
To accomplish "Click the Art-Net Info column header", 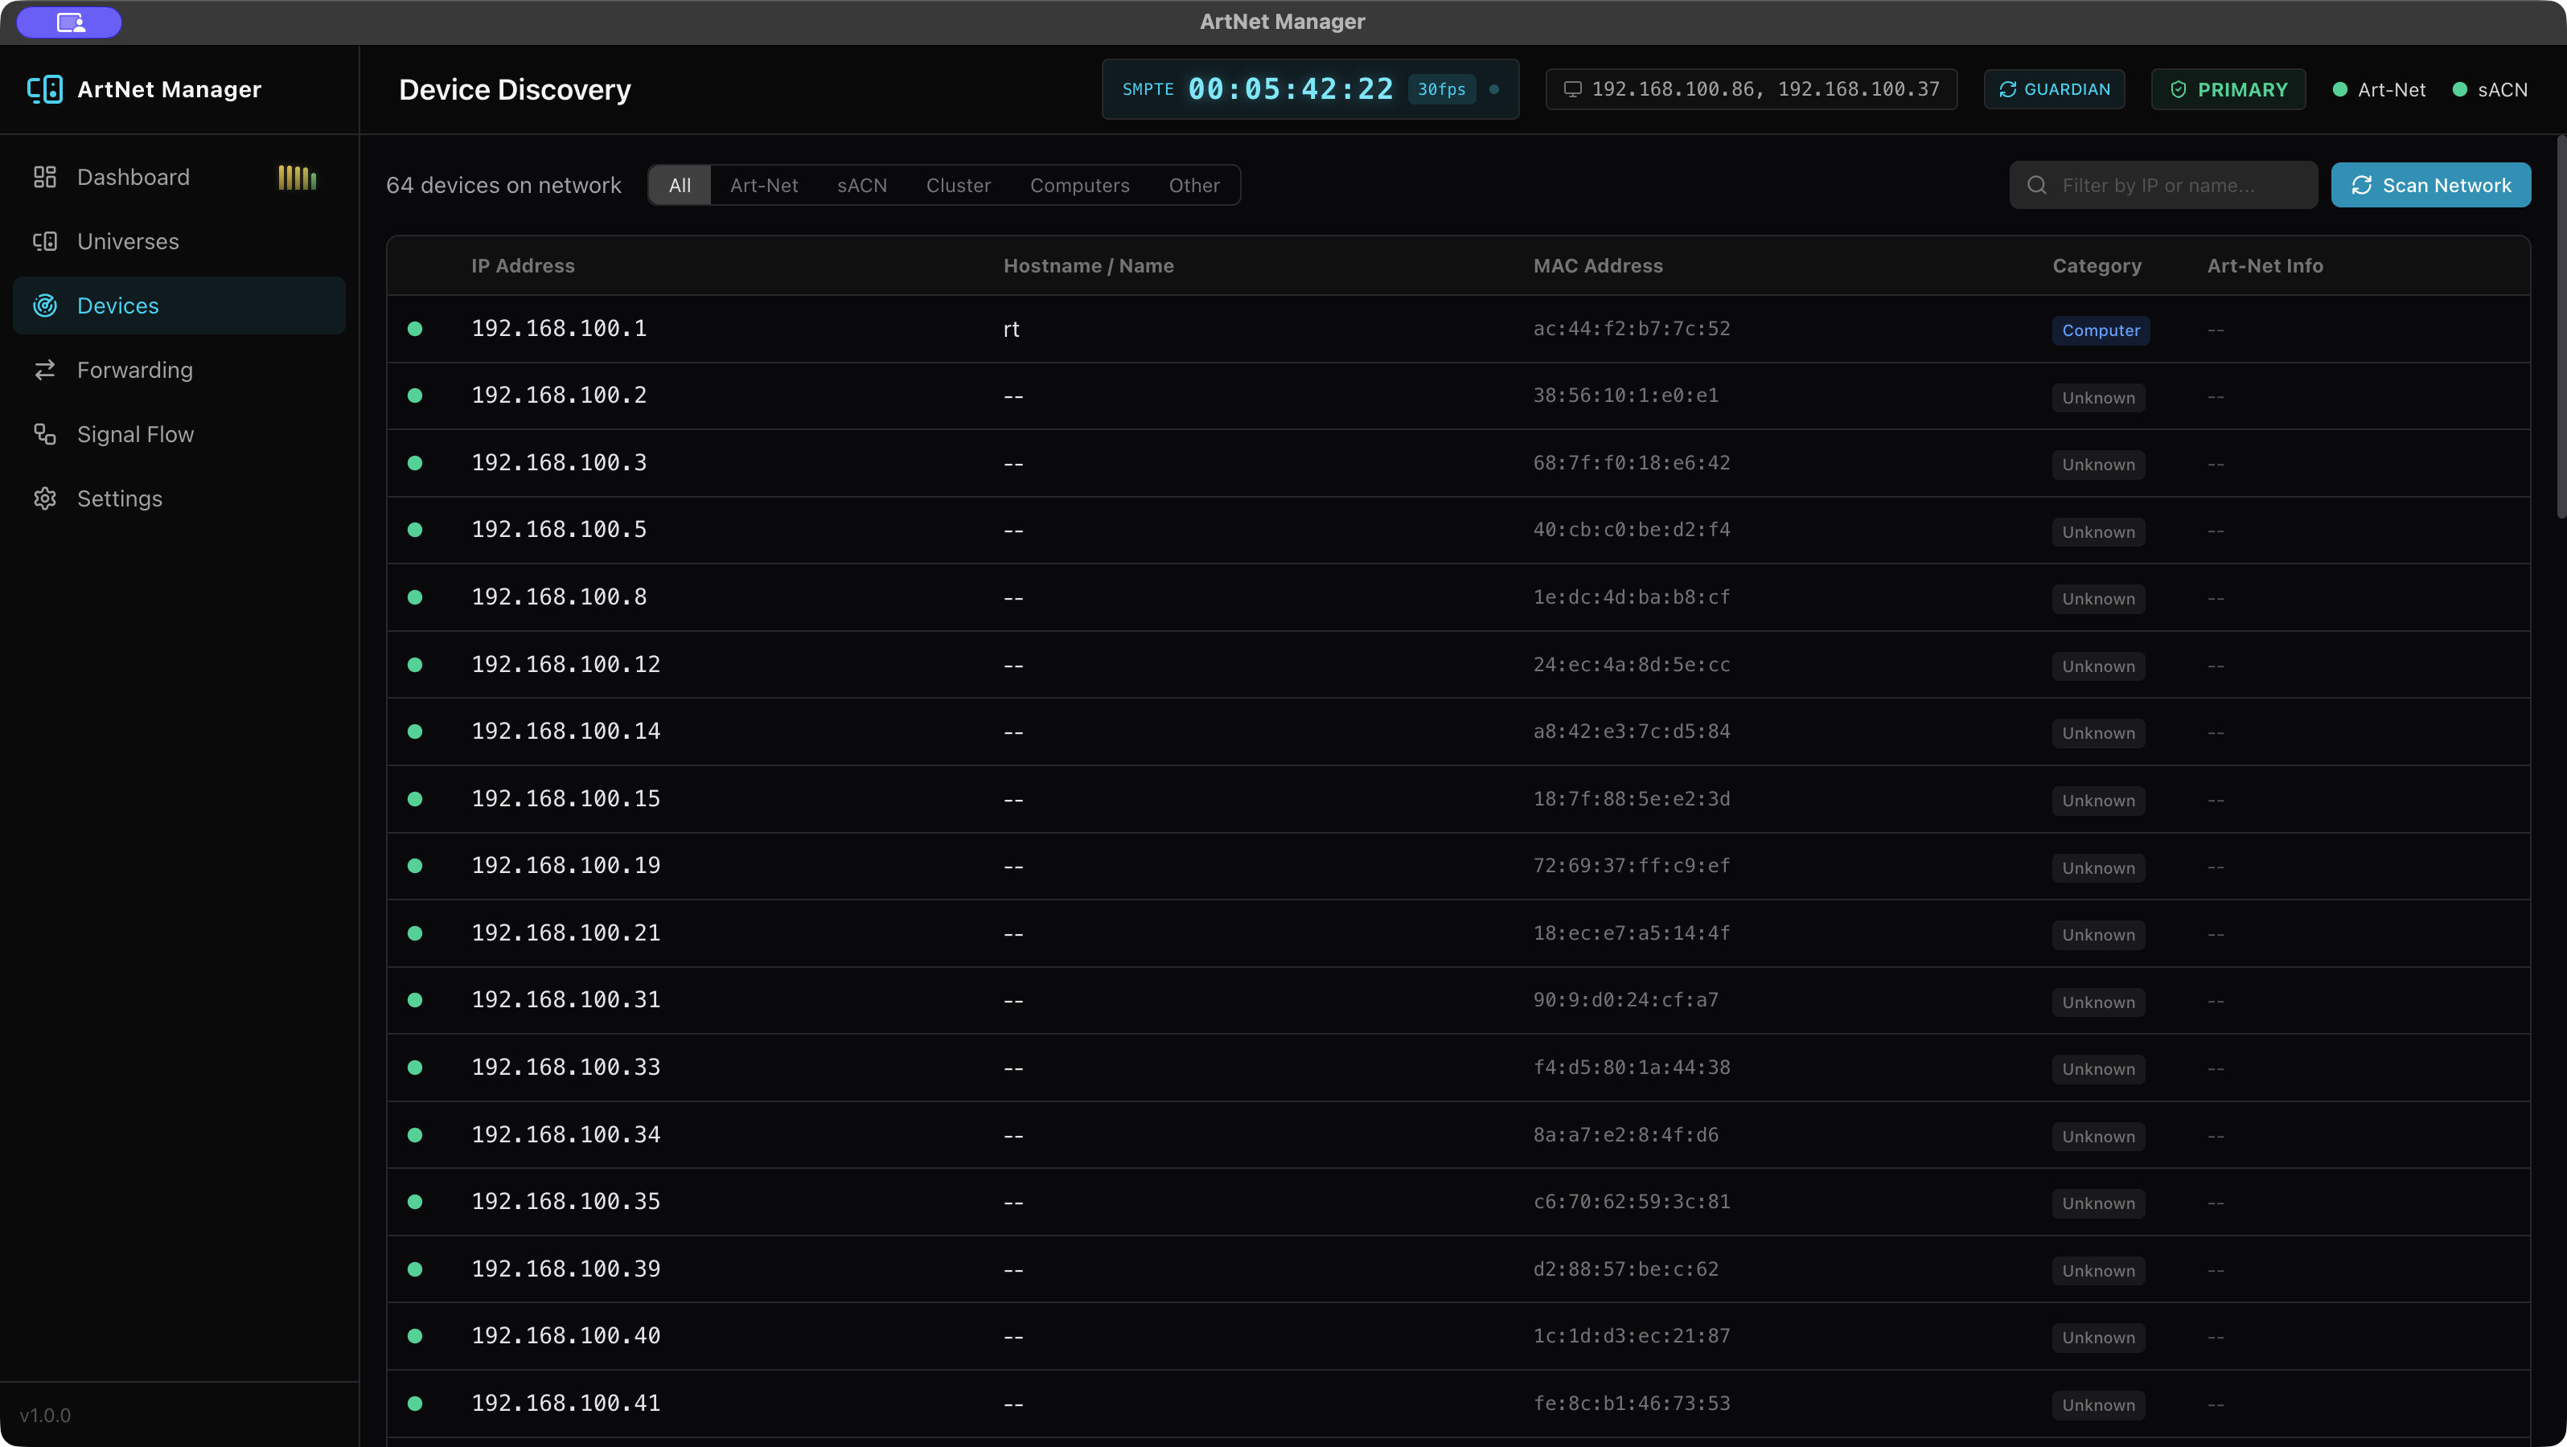I will [2264, 266].
